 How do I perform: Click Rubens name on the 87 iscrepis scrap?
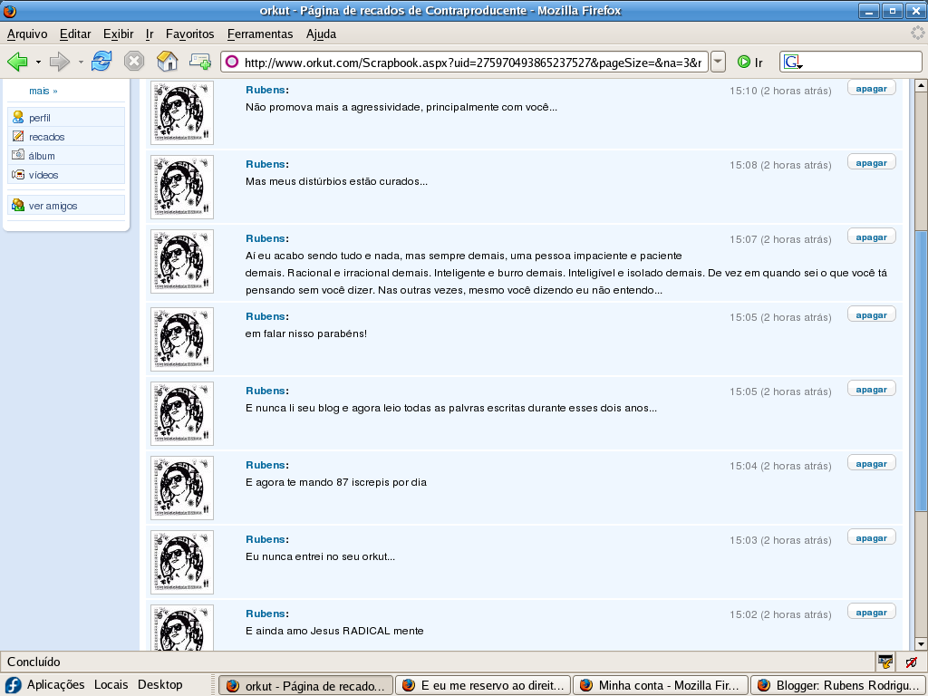tap(266, 465)
